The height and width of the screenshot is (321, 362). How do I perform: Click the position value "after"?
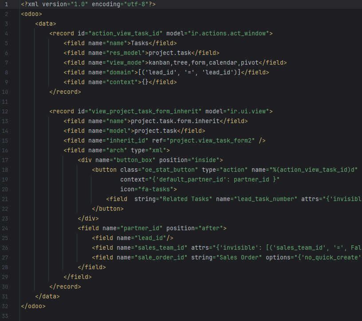[211, 228]
